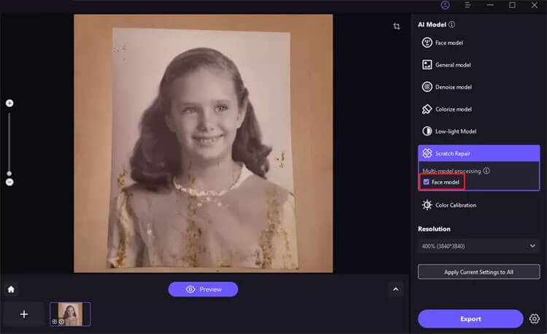The image size is (547, 334).
Task: Uncheck the Face model checkbox
Action: (427, 182)
